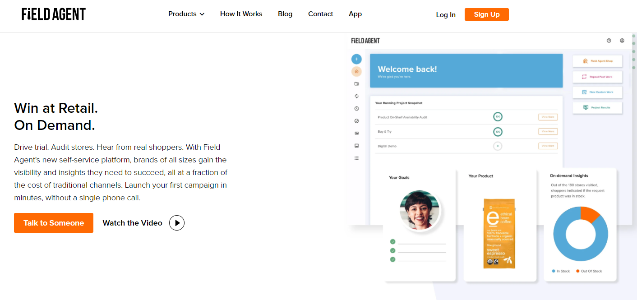Viewport: 637px width, 300px height.
Task: Click the blue plus icon in dashboard sidebar
Action: click(x=356, y=59)
